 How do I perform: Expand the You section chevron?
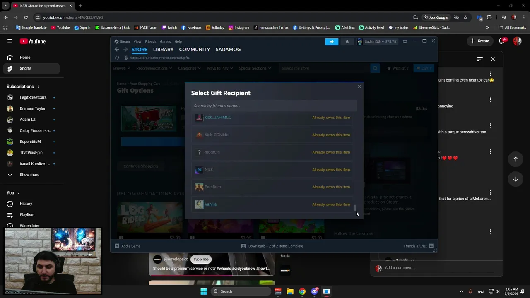18,192
